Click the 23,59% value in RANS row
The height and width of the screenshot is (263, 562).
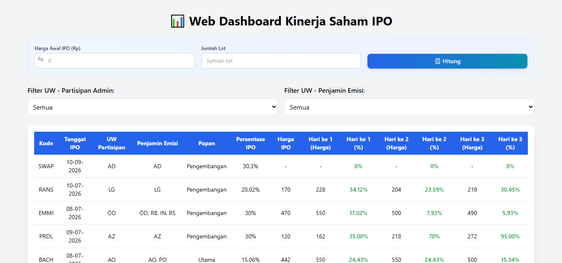(434, 190)
